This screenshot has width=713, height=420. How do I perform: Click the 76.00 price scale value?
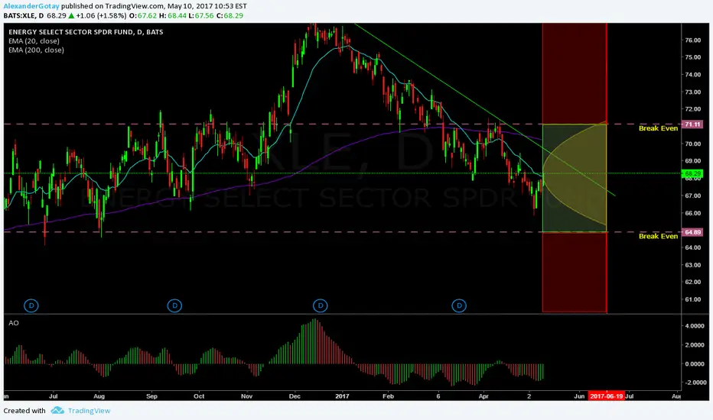692,40
